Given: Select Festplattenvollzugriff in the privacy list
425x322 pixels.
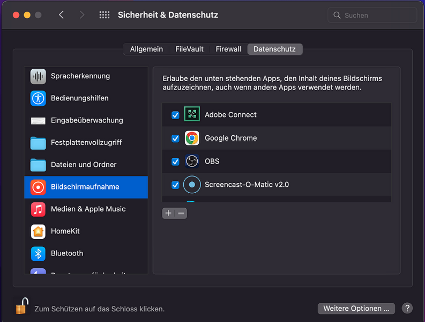Looking at the screenshot, I should tap(86, 143).
